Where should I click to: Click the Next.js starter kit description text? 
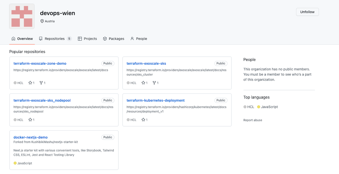click(64, 153)
